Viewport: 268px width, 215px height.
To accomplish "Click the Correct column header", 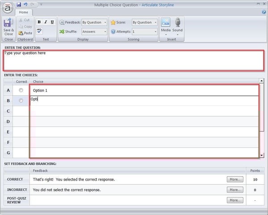I will click(x=21, y=82).
